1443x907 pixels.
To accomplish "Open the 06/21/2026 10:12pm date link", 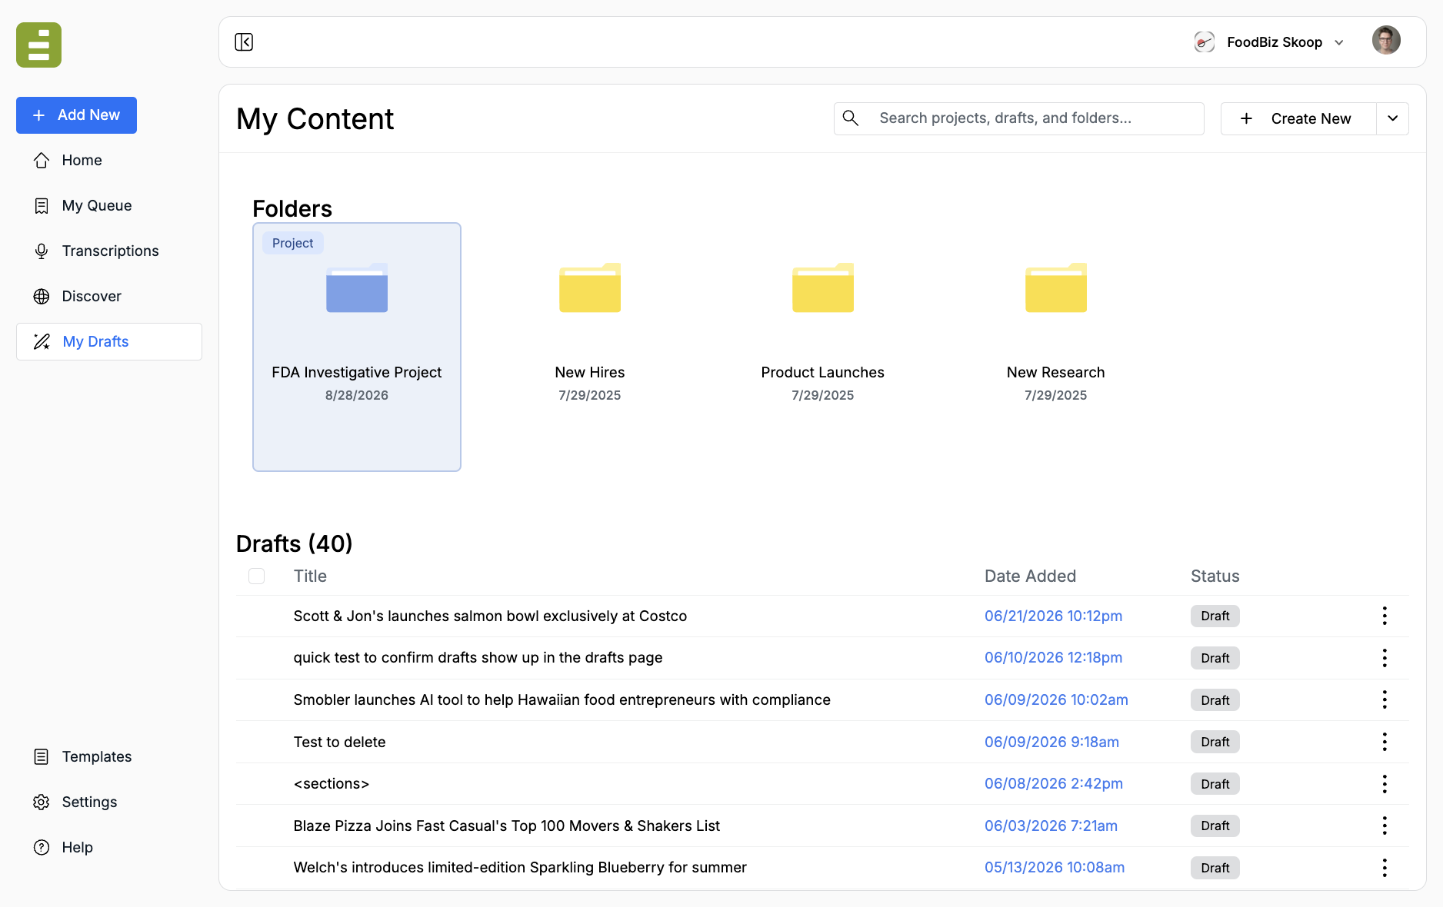I will 1053,616.
